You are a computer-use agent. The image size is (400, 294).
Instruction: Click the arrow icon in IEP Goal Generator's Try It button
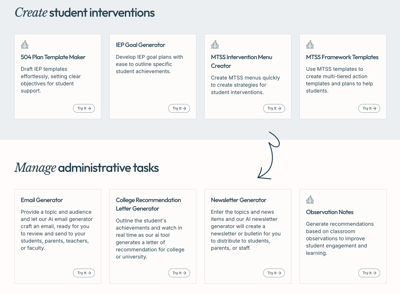pyautogui.click(x=184, y=108)
